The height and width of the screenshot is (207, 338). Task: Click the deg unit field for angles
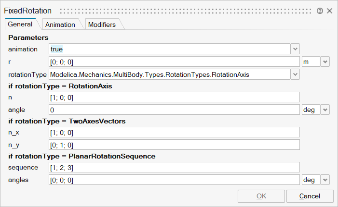311,180
